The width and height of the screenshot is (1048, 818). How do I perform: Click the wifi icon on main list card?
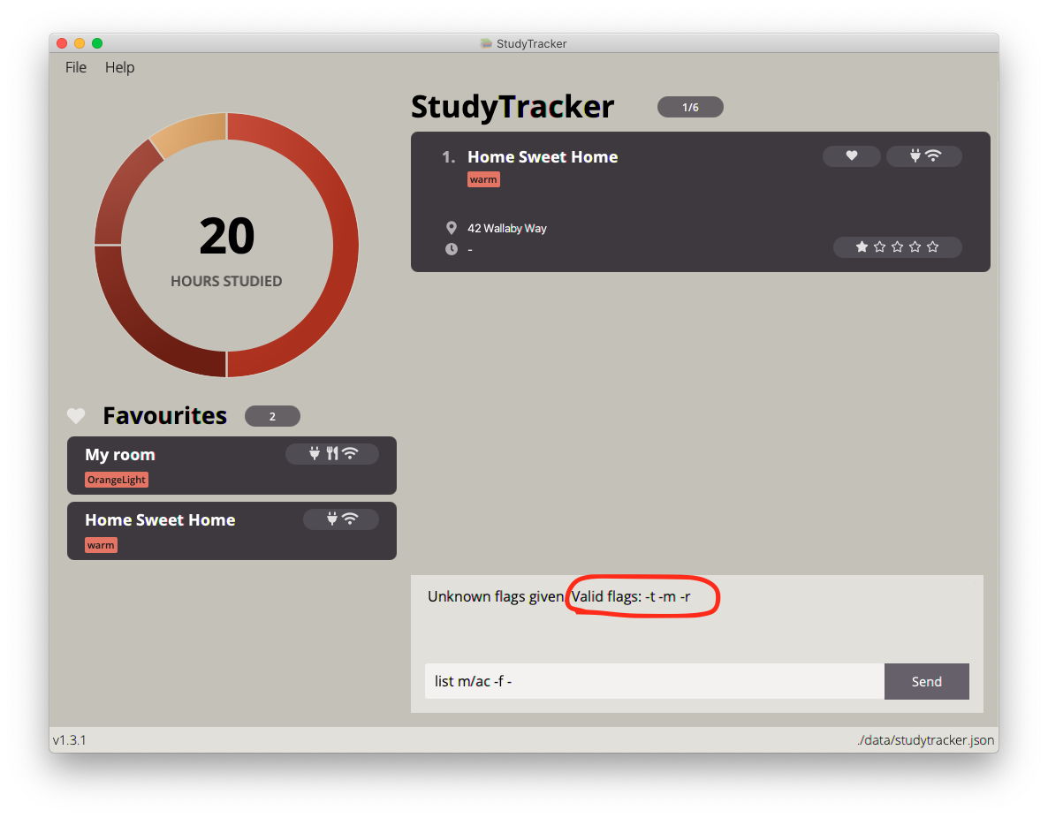(933, 155)
